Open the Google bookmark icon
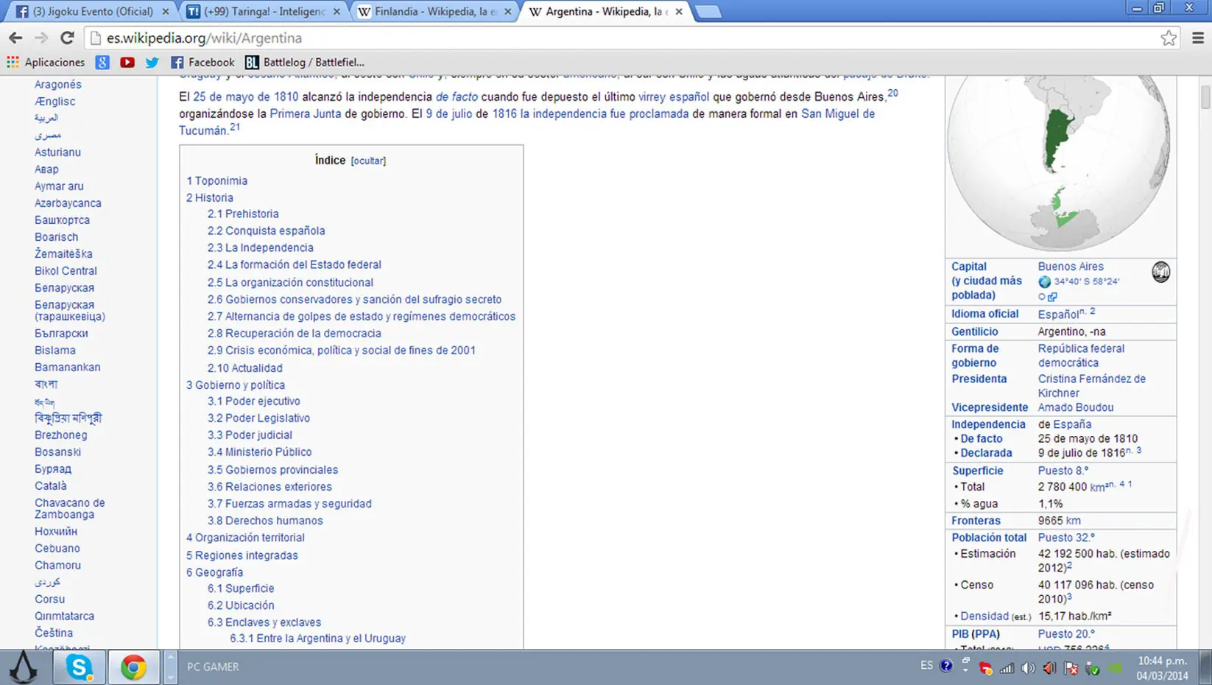 (x=102, y=63)
